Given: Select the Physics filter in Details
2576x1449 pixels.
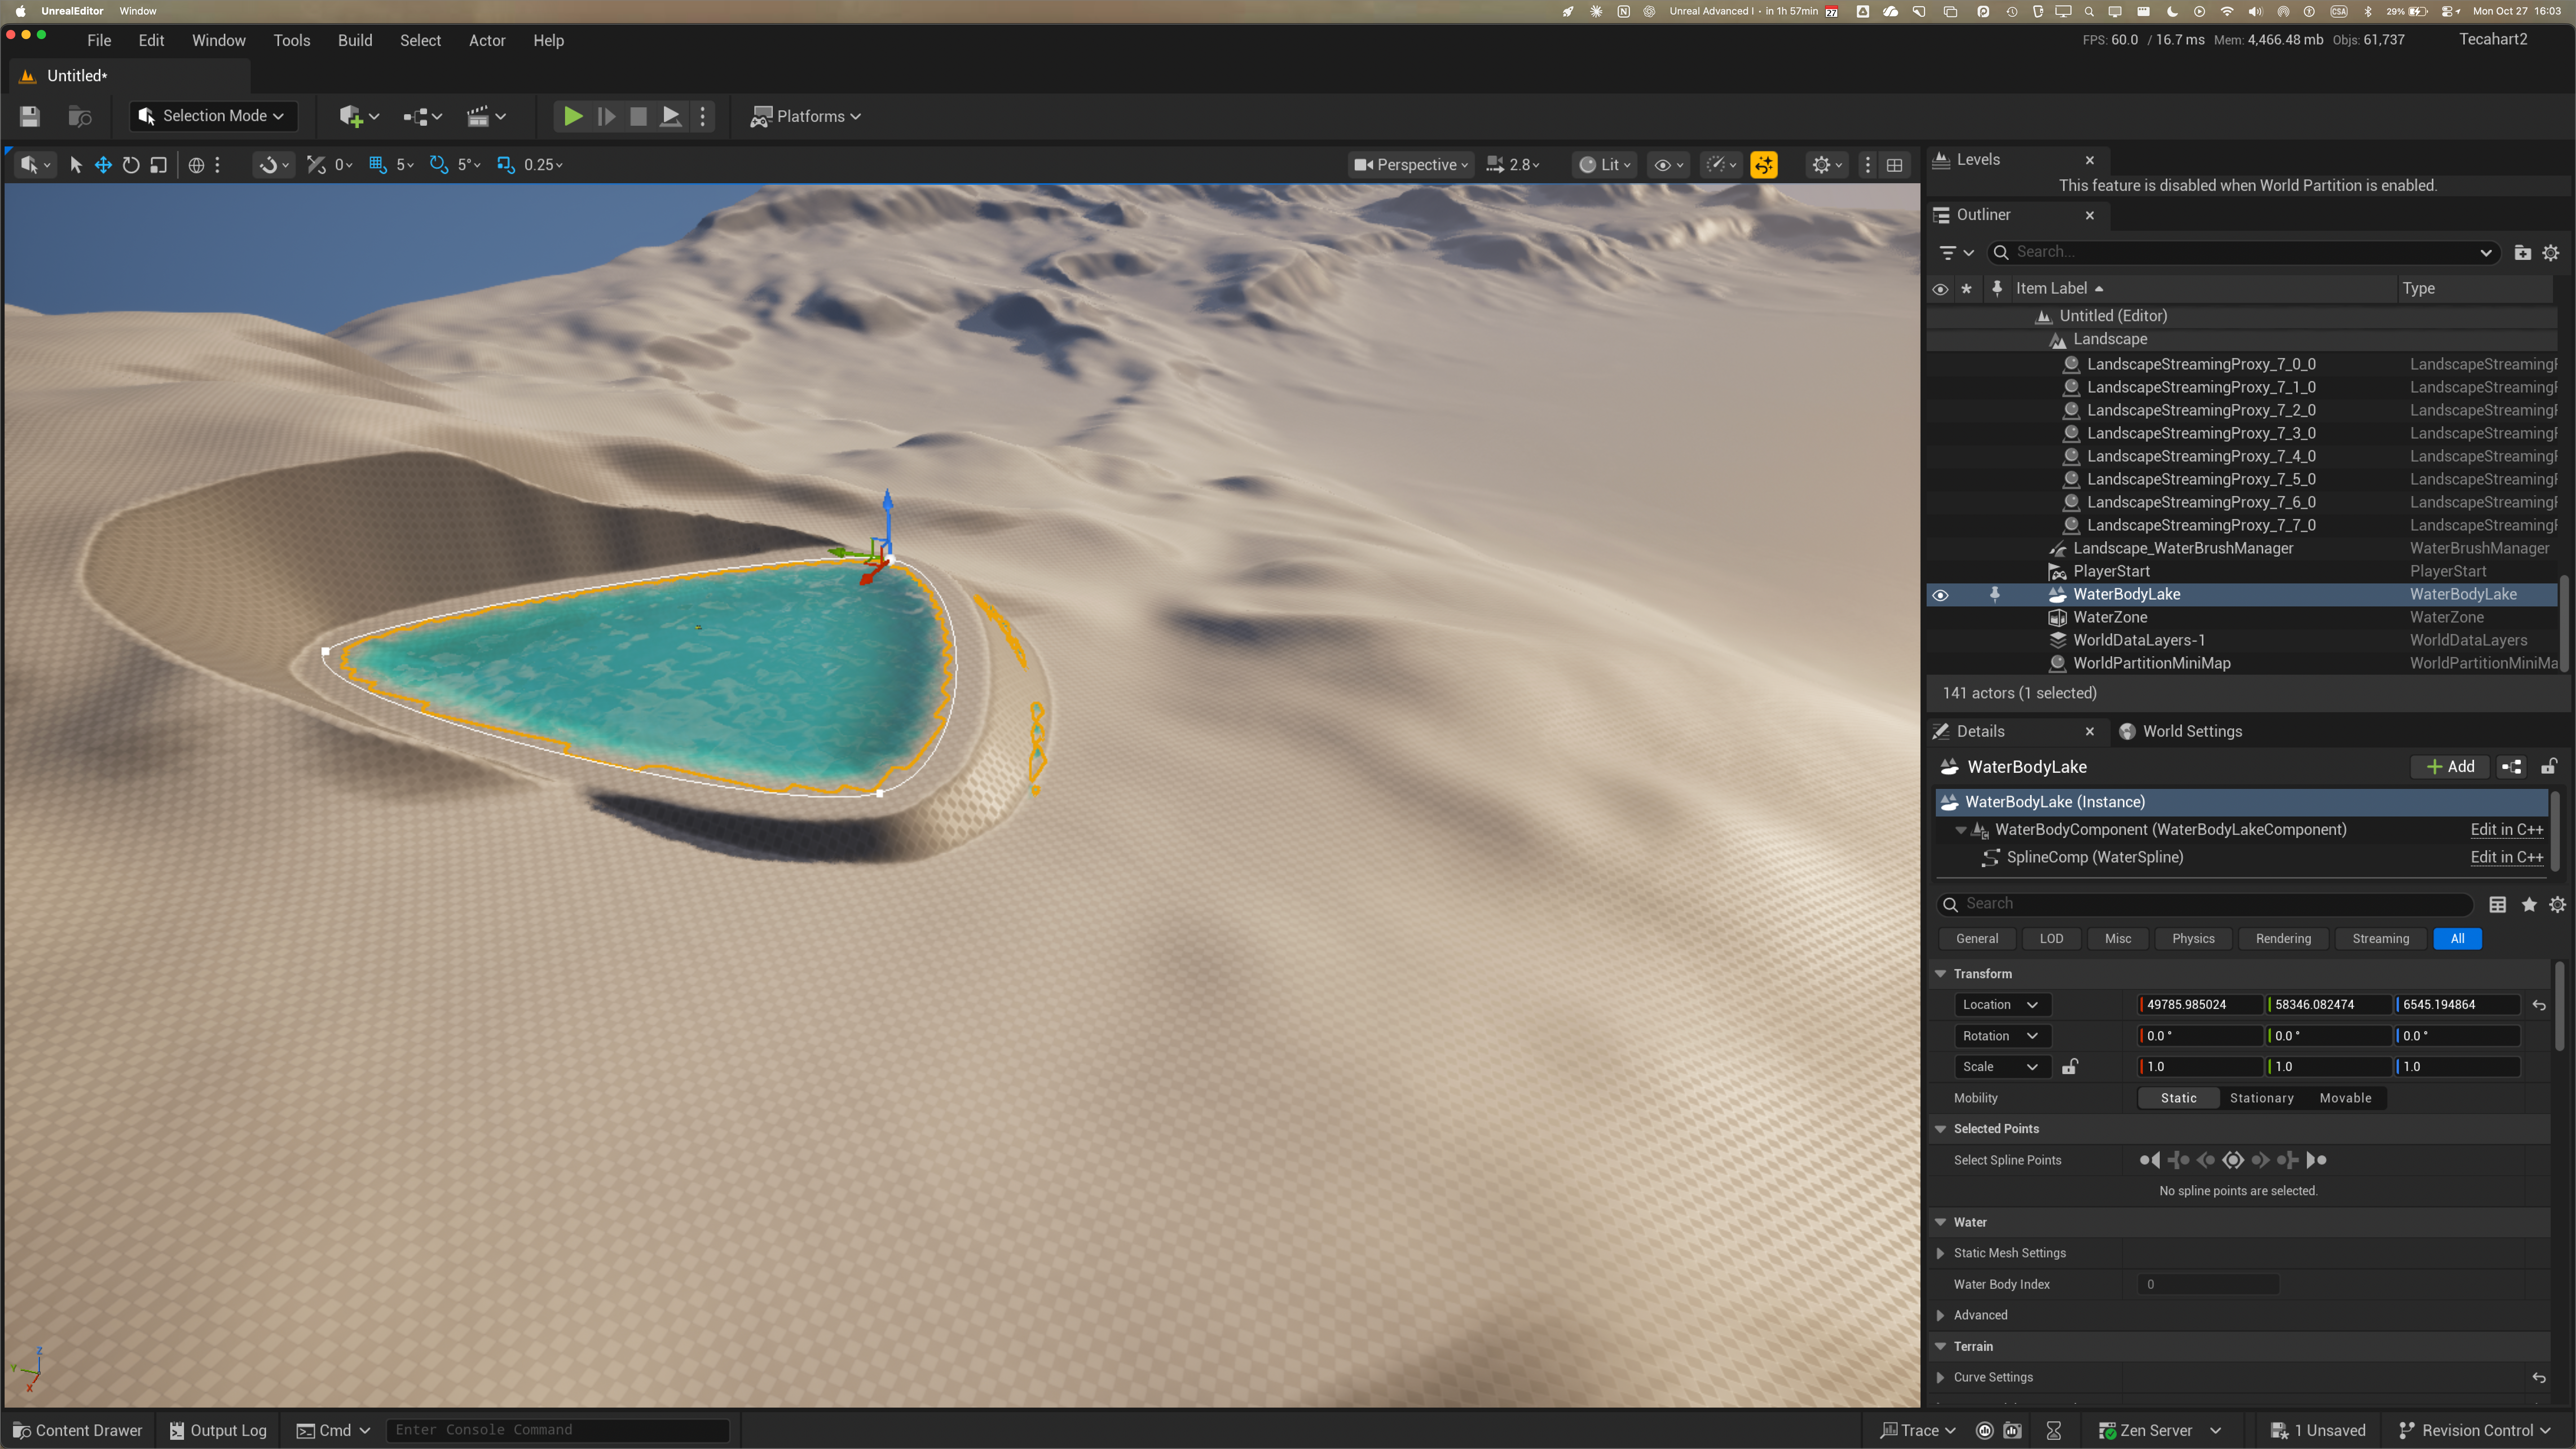Looking at the screenshot, I should (x=2193, y=939).
